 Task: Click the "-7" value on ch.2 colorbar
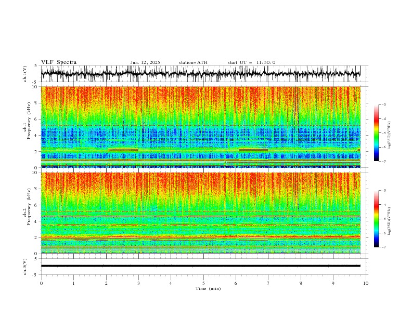click(383, 247)
